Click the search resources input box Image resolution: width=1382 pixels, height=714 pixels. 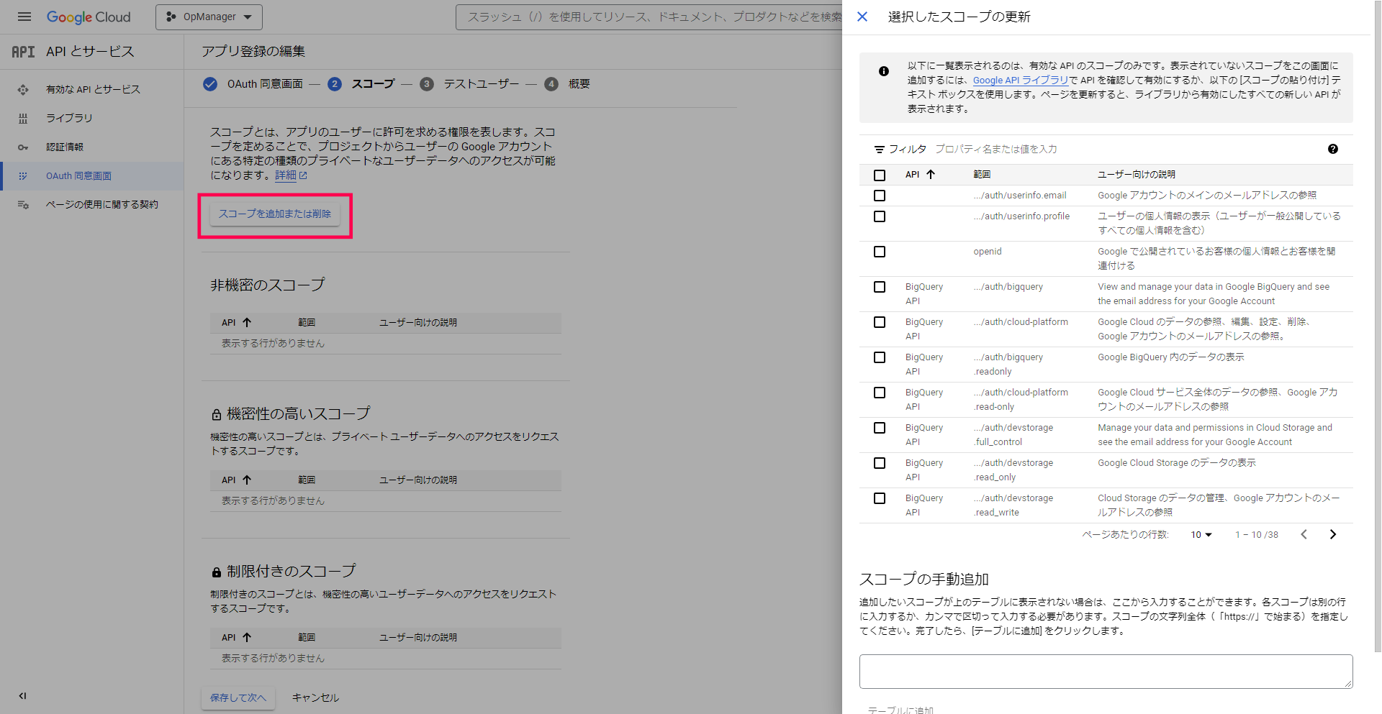point(649,17)
